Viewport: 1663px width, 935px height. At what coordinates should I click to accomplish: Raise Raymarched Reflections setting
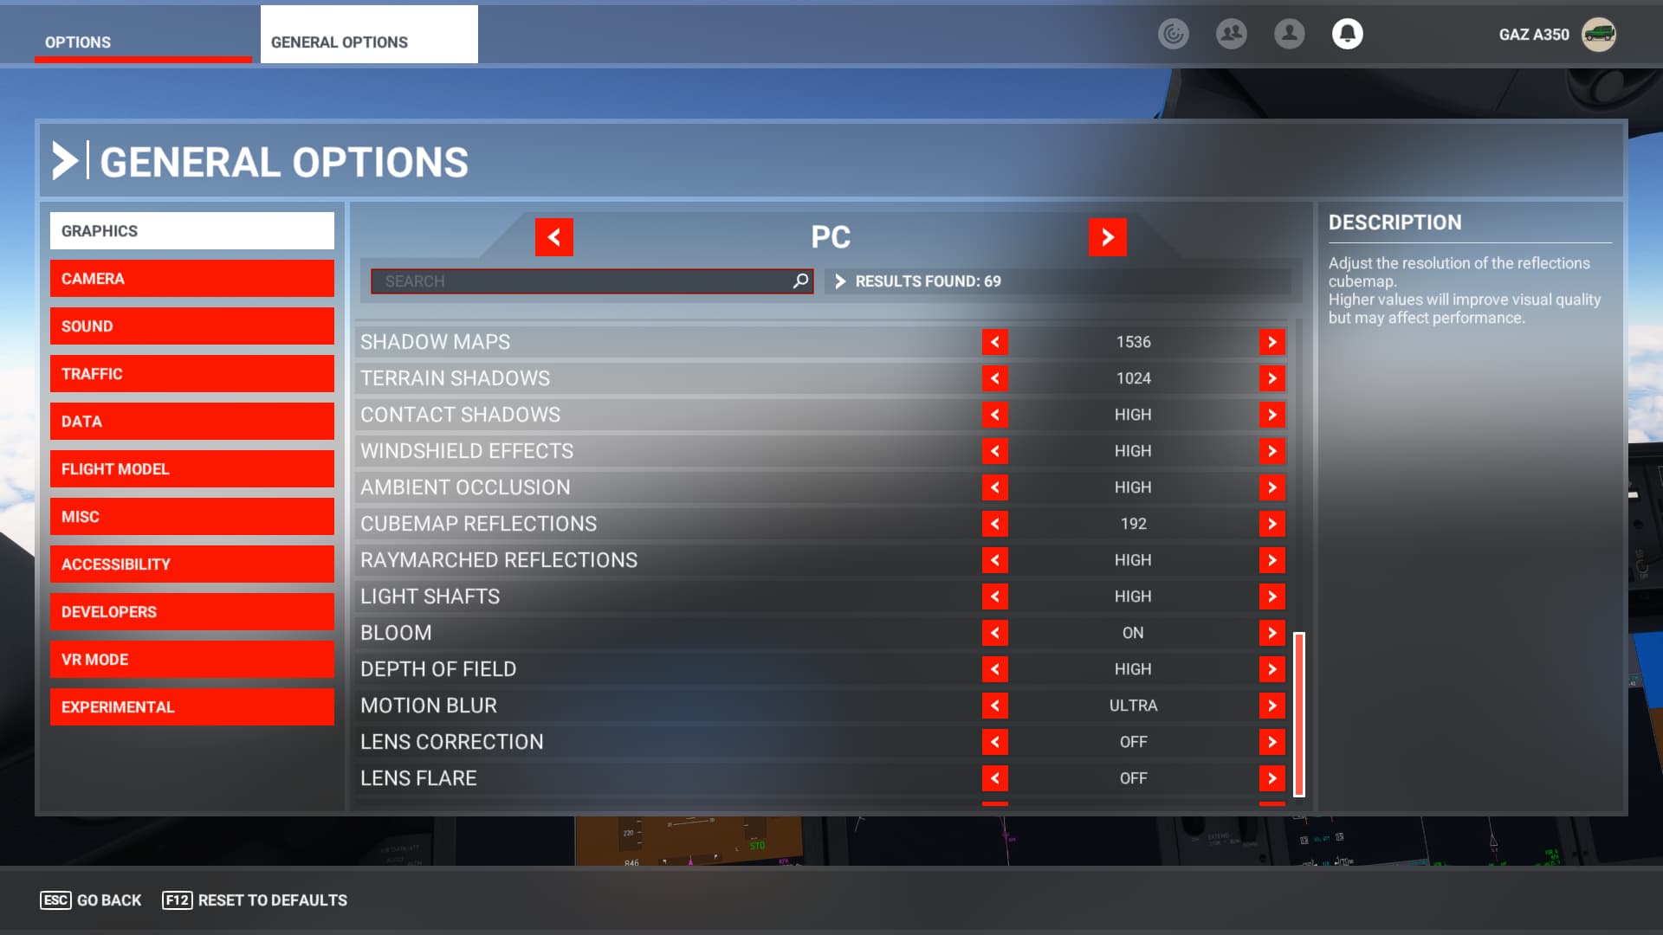[1272, 560]
